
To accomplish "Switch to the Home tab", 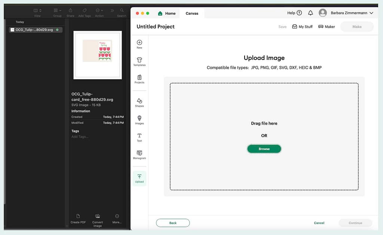I will pyautogui.click(x=167, y=13).
